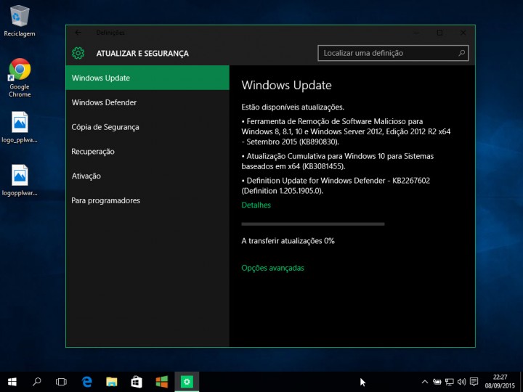Open taskbar search magnifier
The image size is (523, 392).
tap(37, 382)
